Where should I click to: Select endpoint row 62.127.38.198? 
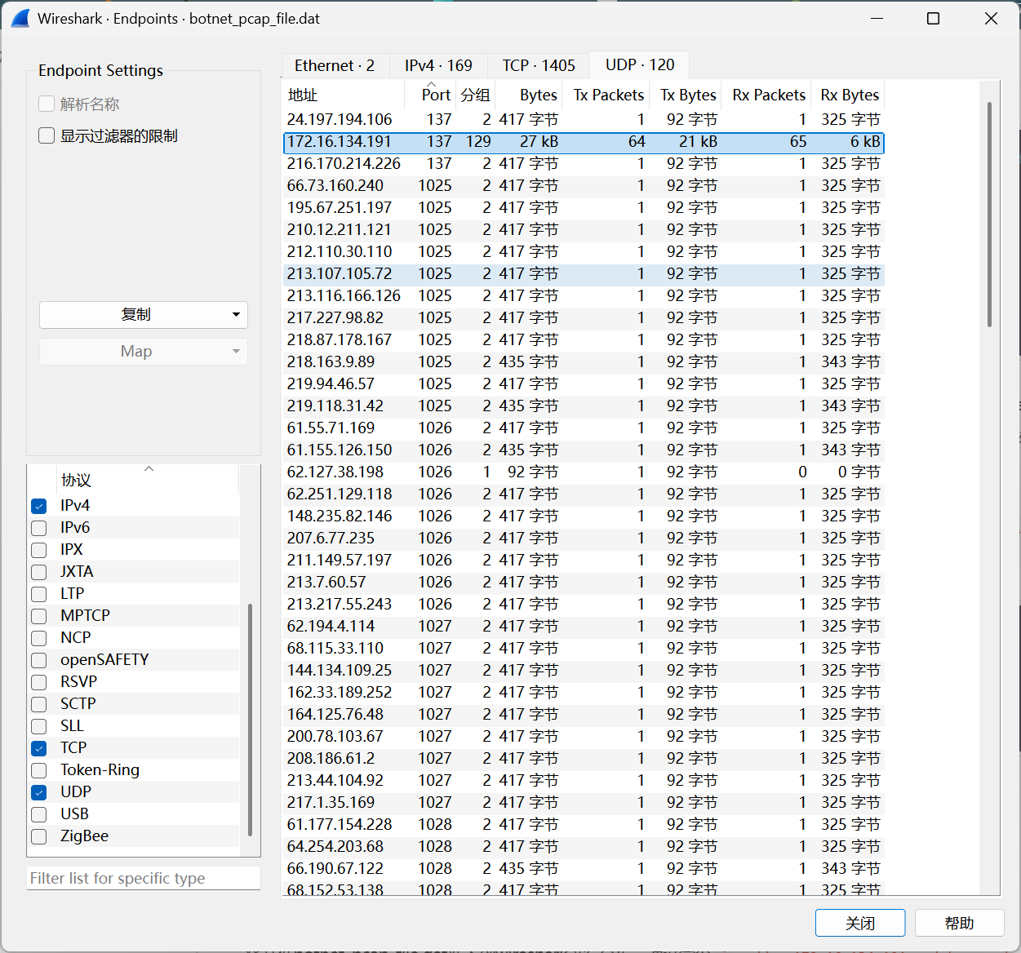tap(584, 472)
